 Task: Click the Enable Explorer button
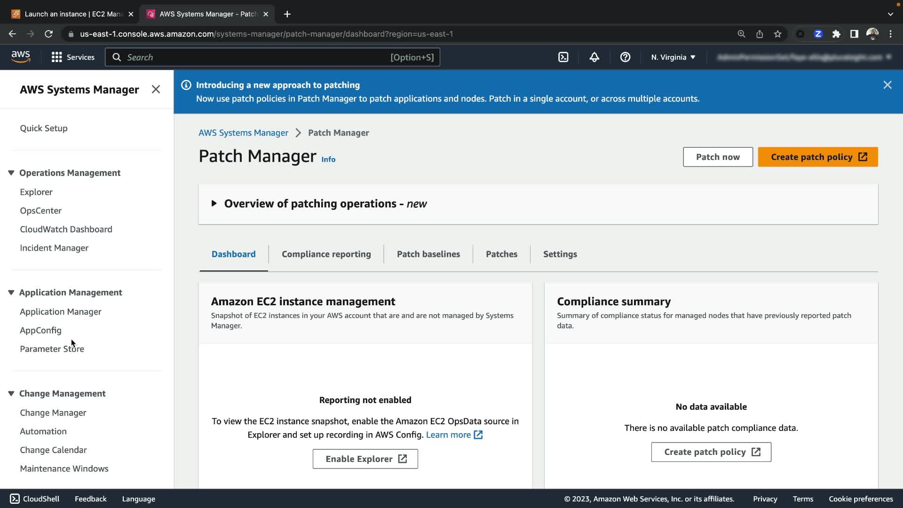pos(365,459)
